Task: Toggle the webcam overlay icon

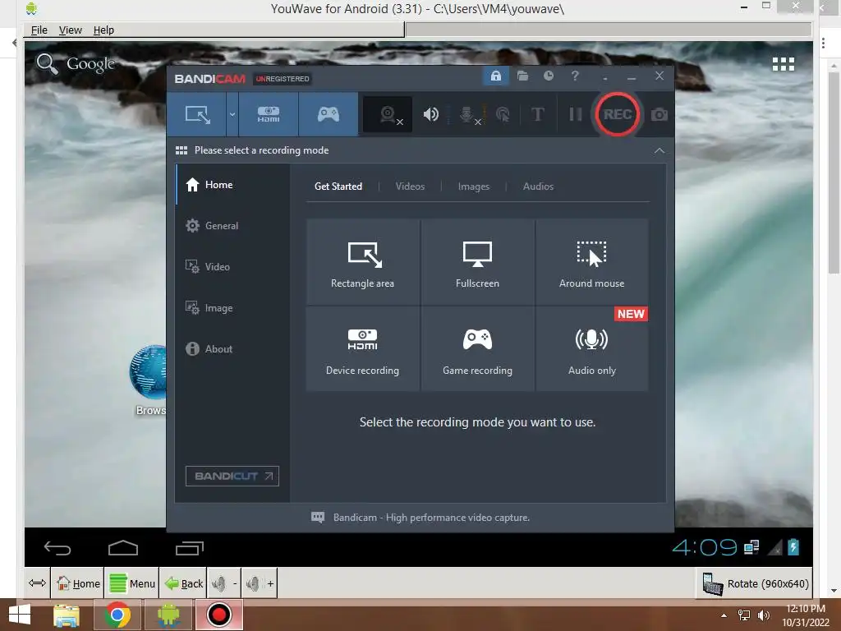Action: coord(388,114)
